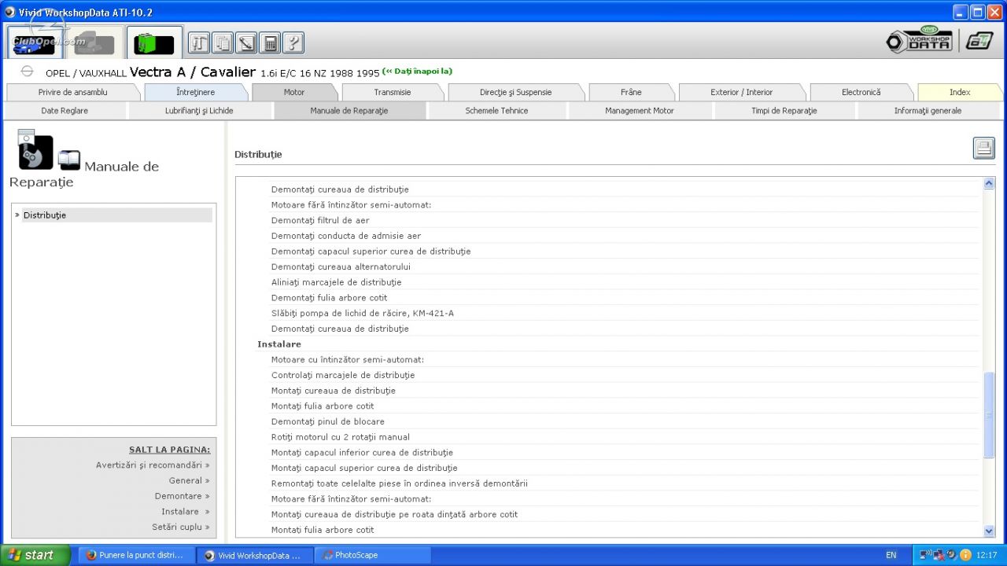Click the taskbar clock showing 12:17
This screenshot has height=566, width=1007.
[987, 555]
